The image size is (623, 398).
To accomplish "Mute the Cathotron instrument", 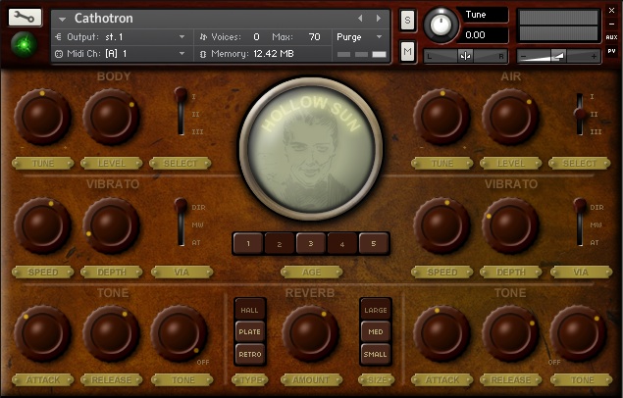I will 407,51.
